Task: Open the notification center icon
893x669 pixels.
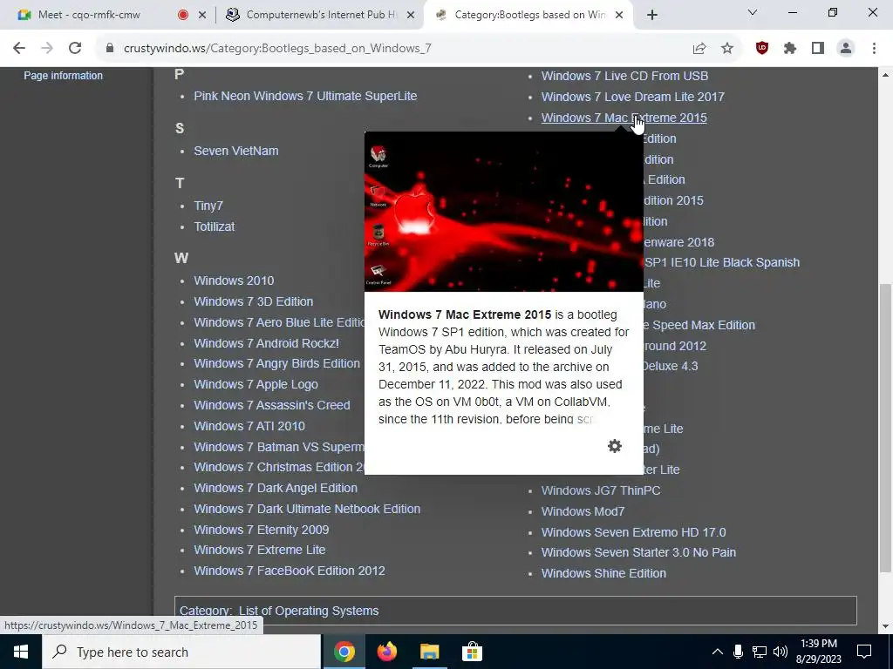Action: 864,652
